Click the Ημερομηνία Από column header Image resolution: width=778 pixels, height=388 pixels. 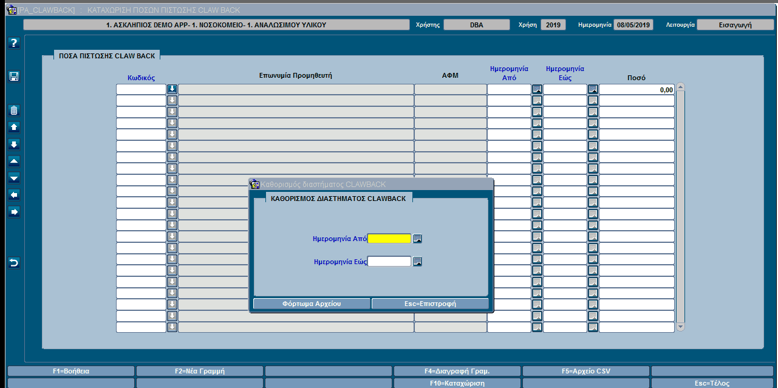(509, 73)
